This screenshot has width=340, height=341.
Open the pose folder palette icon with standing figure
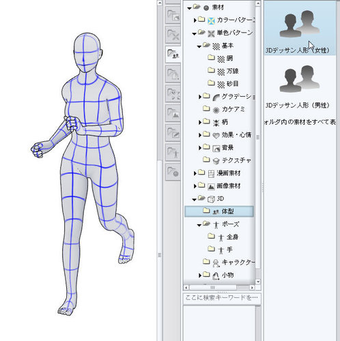pyautogui.click(x=173, y=152)
